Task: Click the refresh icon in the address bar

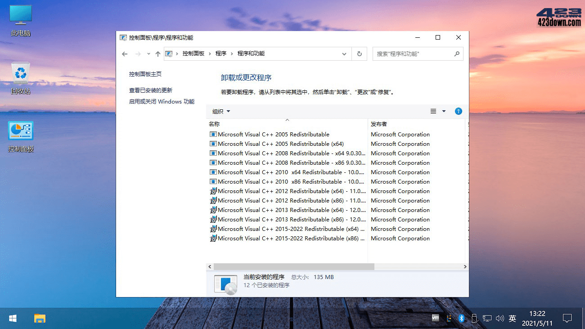Action: click(359, 54)
